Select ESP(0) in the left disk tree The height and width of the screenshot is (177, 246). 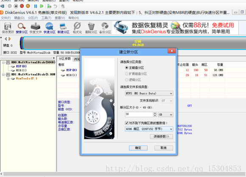click(21, 66)
